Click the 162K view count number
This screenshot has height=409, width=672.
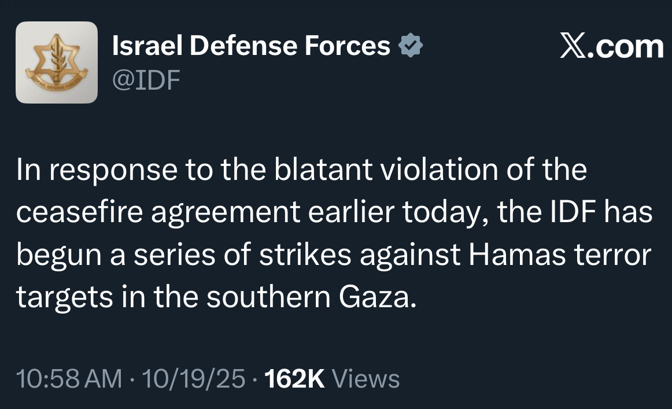pyautogui.click(x=294, y=379)
